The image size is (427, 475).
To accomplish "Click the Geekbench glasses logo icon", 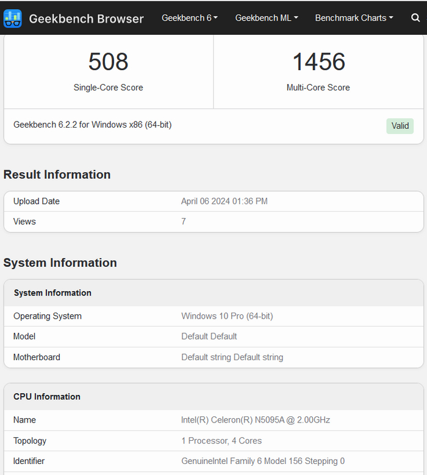I will (x=12, y=18).
